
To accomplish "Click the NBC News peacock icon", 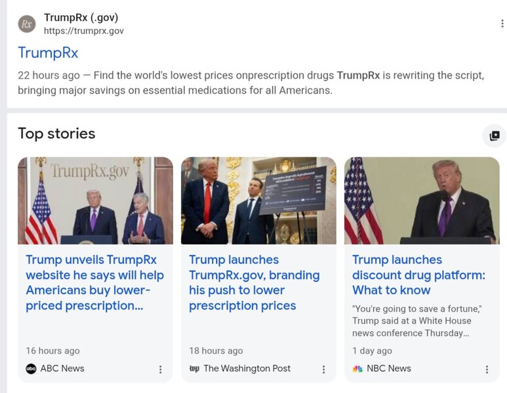I will click(x=357, y=369).
